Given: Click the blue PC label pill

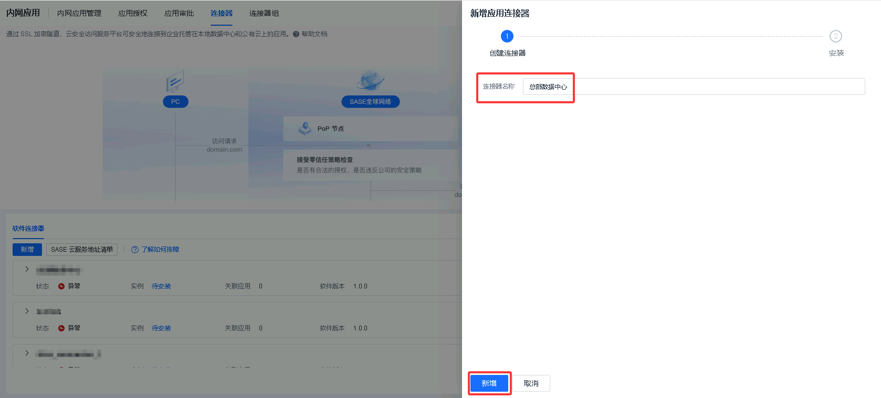Looking at the screenshot, I should click(175, 102).
